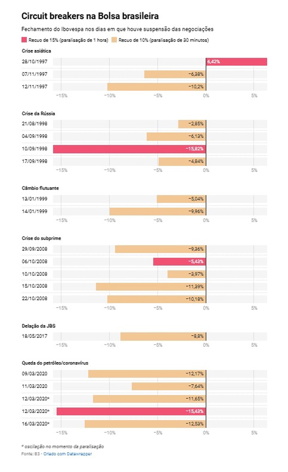Click the 'Queda do petróleo/coronavírus' heading
Screen dimensions: 288x472
[55, 363]
